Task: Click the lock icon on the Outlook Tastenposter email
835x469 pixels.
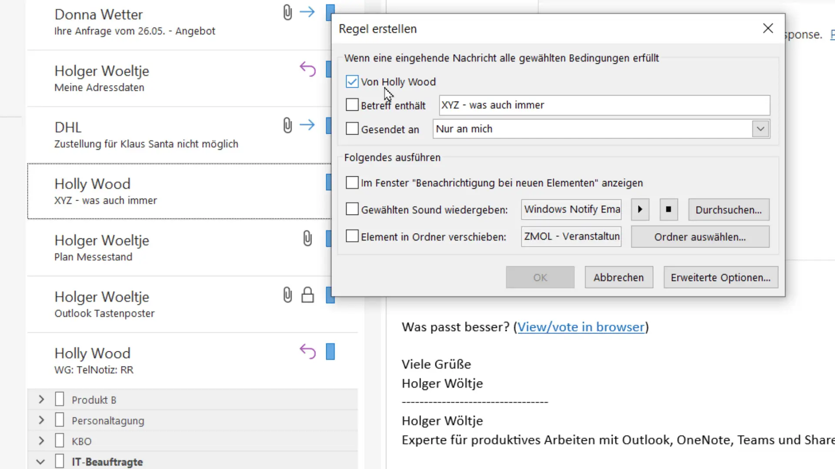Action: pos(307,295)
